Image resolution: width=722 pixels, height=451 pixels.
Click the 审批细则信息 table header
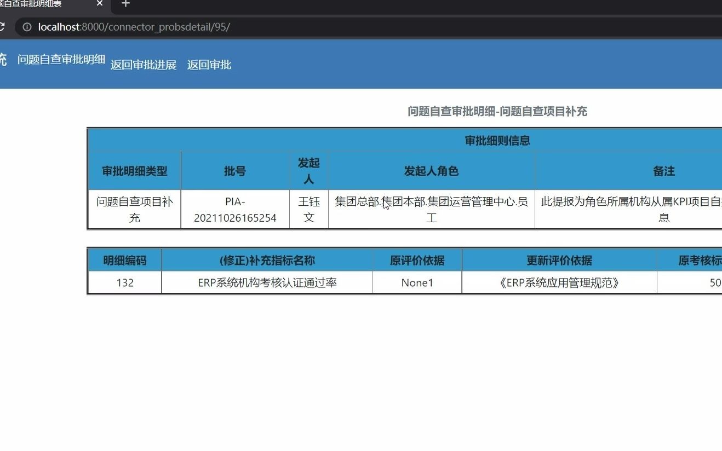click(497, 141)
